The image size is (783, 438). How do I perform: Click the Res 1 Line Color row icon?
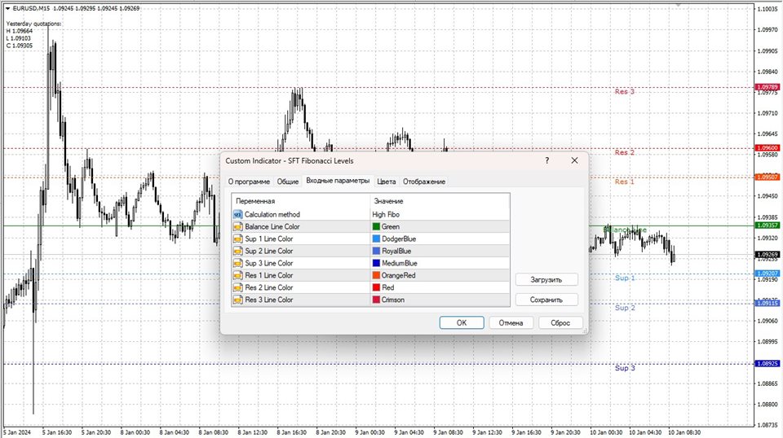click(237, 275)
